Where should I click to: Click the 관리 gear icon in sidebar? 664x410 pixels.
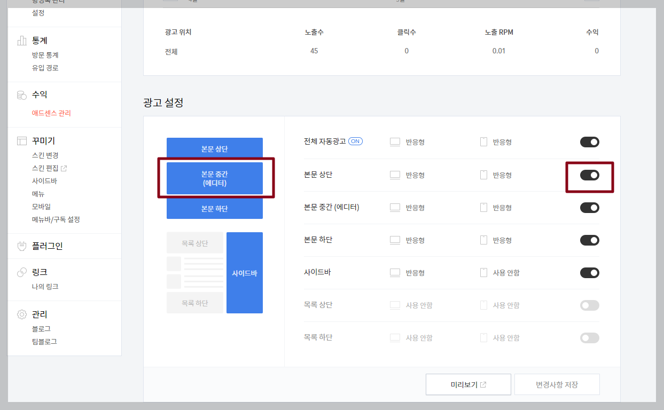pos(22,314)
